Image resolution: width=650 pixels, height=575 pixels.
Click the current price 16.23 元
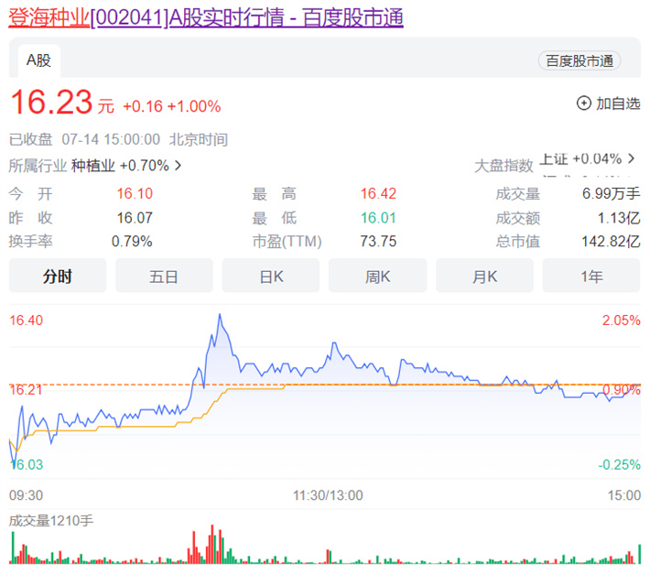click(x=51, y=104)
